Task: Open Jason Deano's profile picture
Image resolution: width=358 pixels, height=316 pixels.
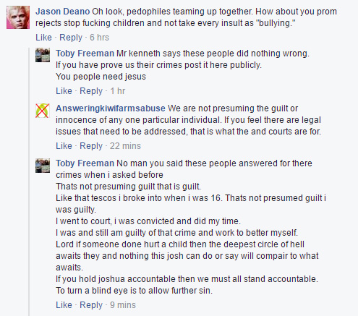Action: coord(18,17)
